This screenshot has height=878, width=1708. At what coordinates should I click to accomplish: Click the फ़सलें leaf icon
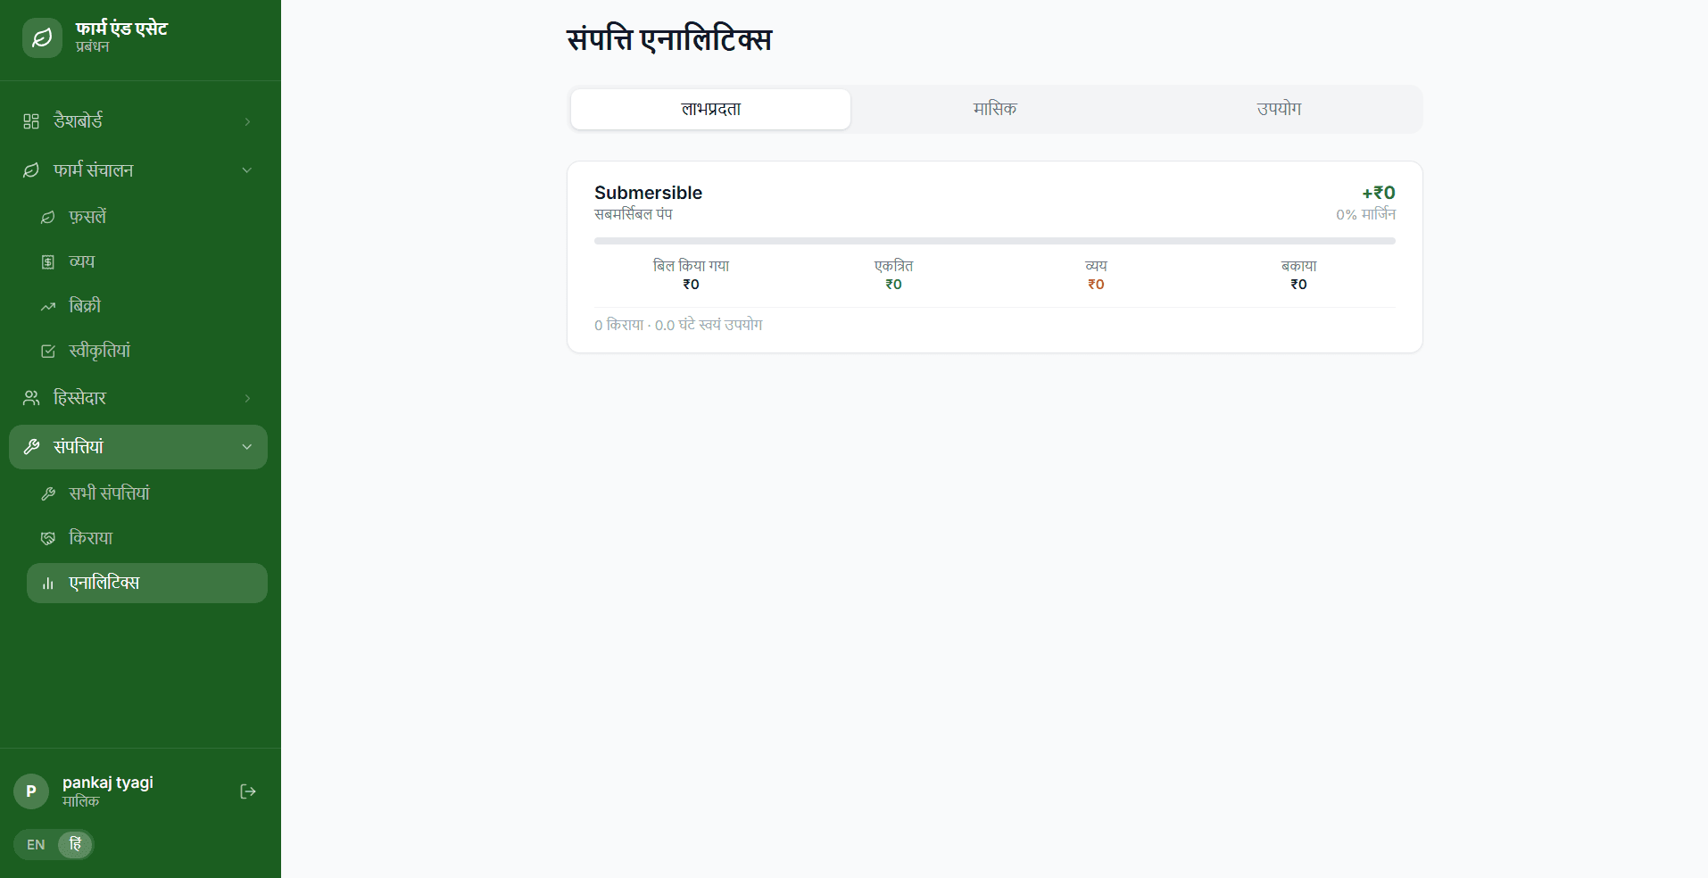pyautogui.click(x=48, y=217)
